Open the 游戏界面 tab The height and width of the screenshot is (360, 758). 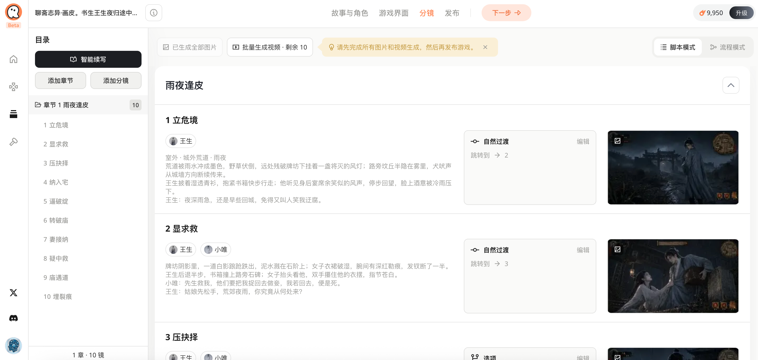(x=393, y=13)
